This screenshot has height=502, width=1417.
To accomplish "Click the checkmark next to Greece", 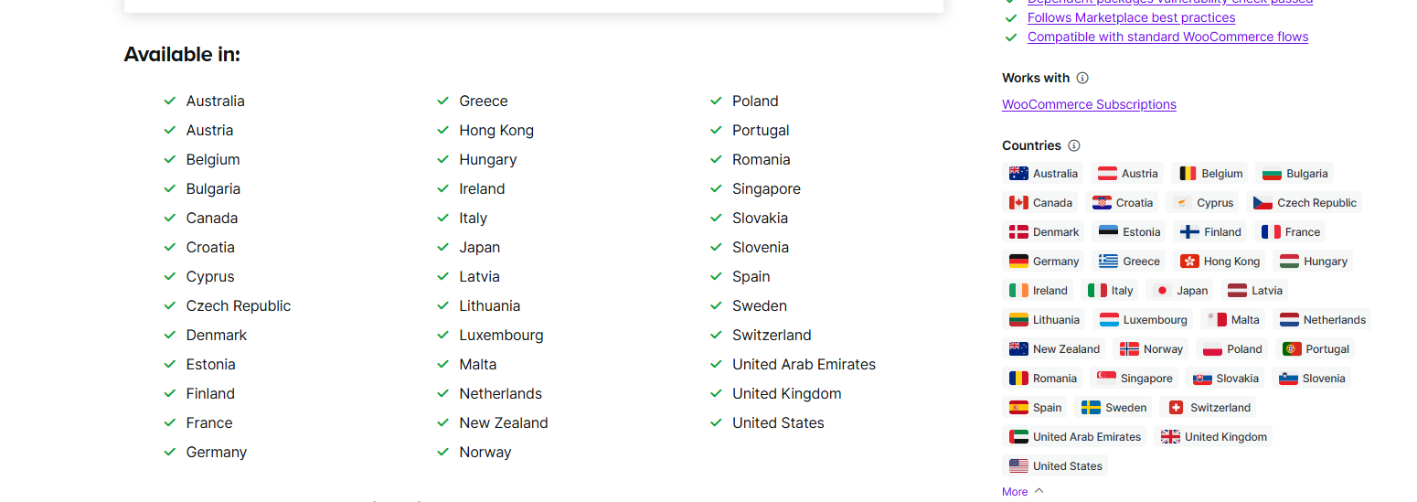I will tap(443, 101).
